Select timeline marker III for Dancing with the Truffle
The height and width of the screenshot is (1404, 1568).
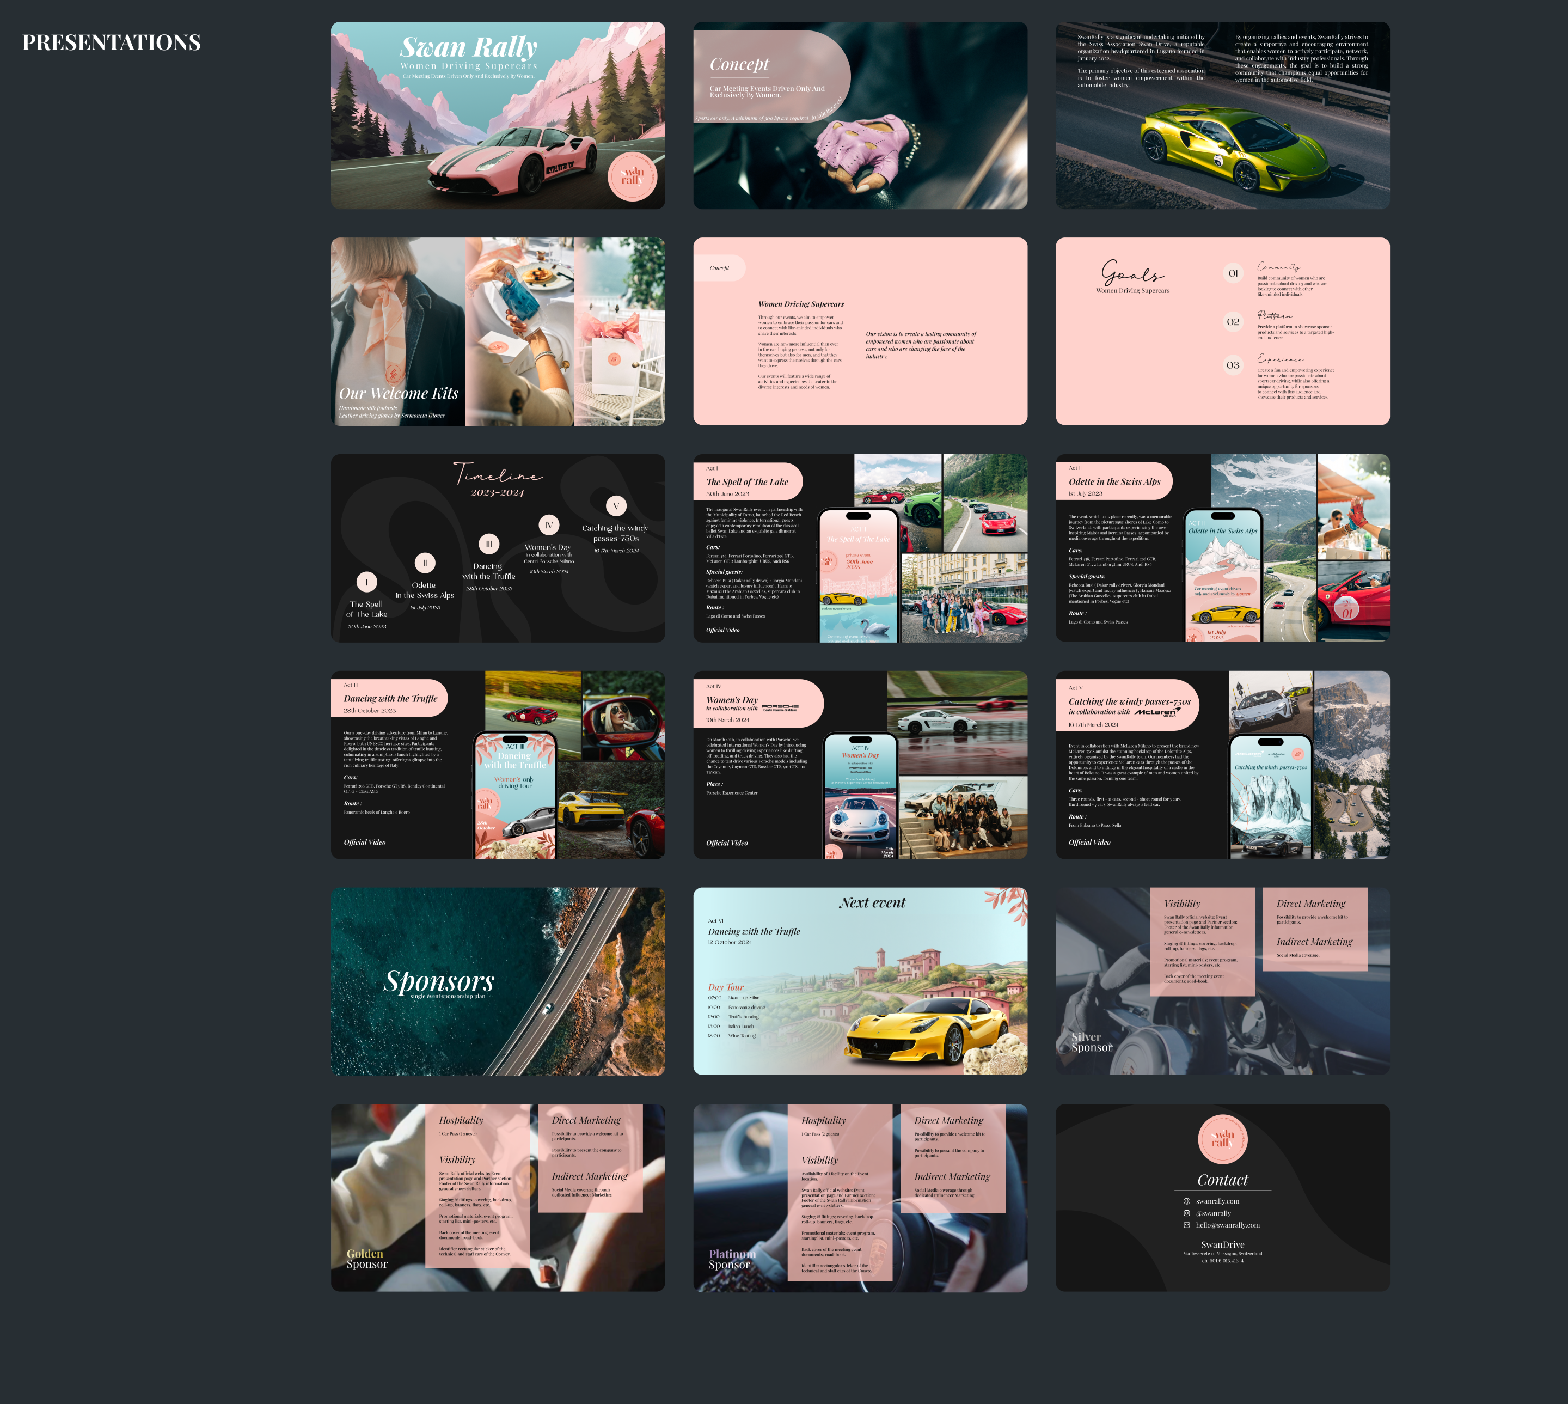[488, 544]
